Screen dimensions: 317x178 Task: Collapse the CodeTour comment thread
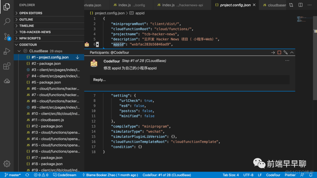(x=292, y=53)
